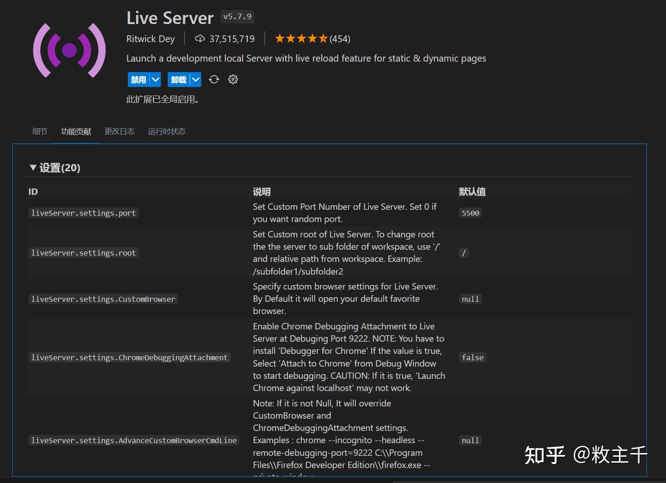Click the download count 37,515,719
This screenshot has height=483, width=666.
click(x=232, y=39)
